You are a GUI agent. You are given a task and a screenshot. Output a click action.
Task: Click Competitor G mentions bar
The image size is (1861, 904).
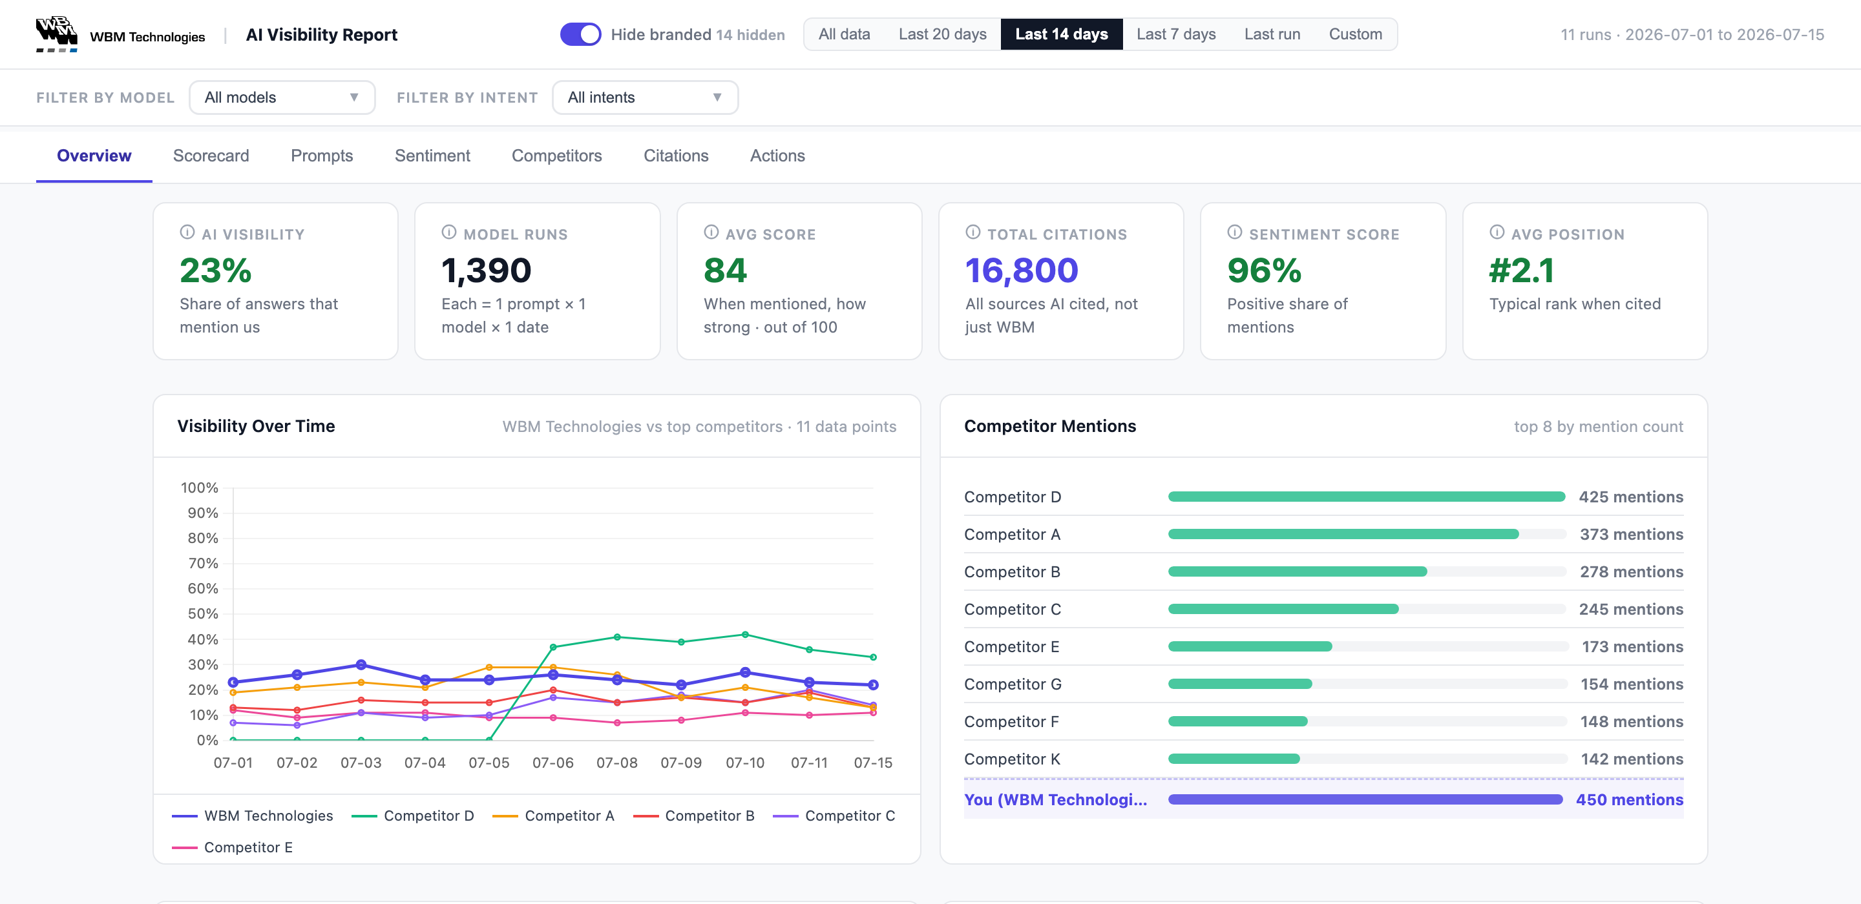[x=1240, y=684]
